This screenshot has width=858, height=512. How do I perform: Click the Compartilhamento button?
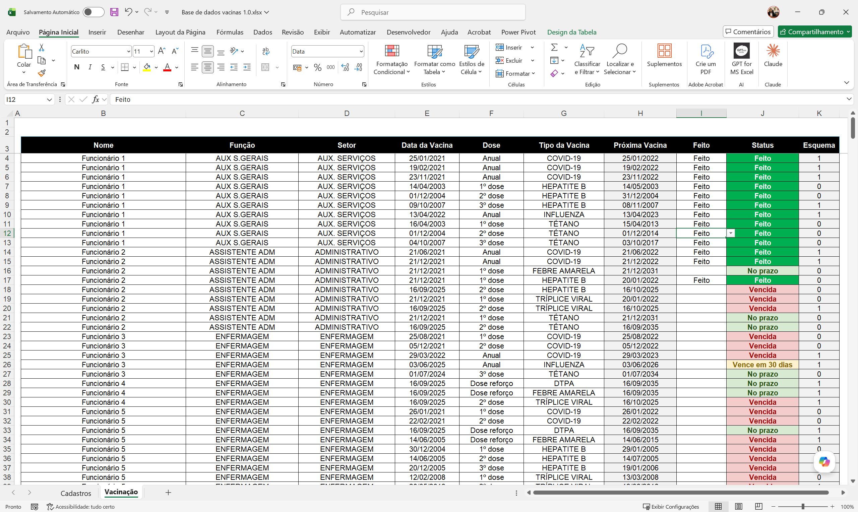click(814, 32)
